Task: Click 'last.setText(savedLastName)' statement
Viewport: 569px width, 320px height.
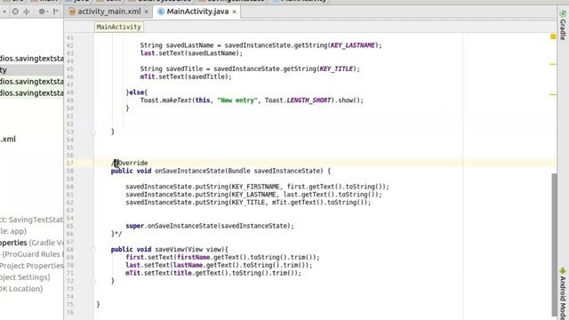Action: click(x=191, y=53)
